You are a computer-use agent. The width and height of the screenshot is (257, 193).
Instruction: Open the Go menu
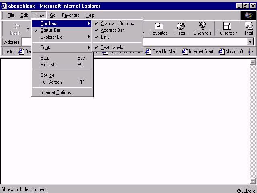(53, 15)
